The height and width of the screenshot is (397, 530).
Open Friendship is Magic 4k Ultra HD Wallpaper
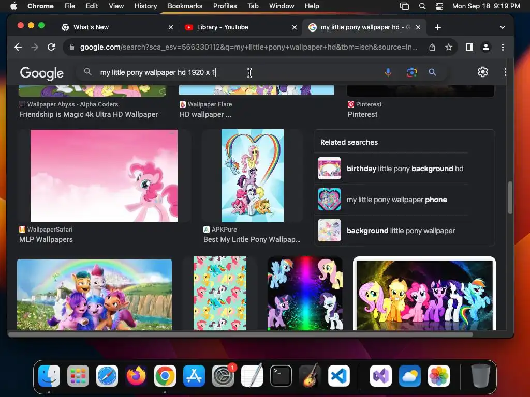pos(89,114)
